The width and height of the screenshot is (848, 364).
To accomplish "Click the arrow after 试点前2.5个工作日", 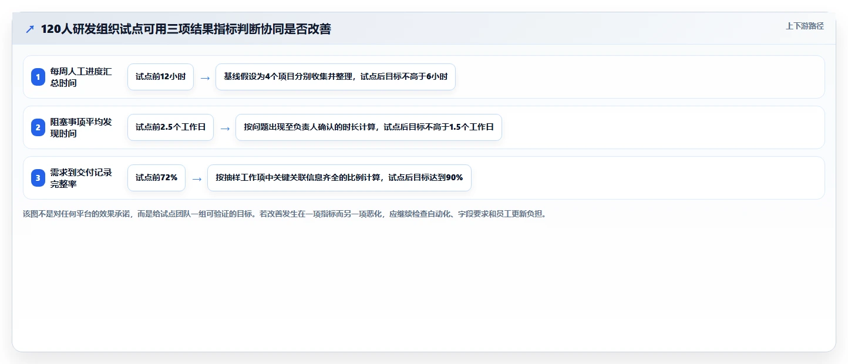I will click(225, 128).
